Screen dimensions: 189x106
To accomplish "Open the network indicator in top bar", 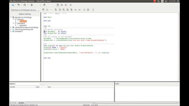I will (159, 1).
